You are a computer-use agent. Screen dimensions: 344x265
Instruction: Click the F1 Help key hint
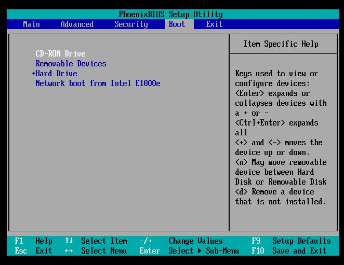coord(34,241)
